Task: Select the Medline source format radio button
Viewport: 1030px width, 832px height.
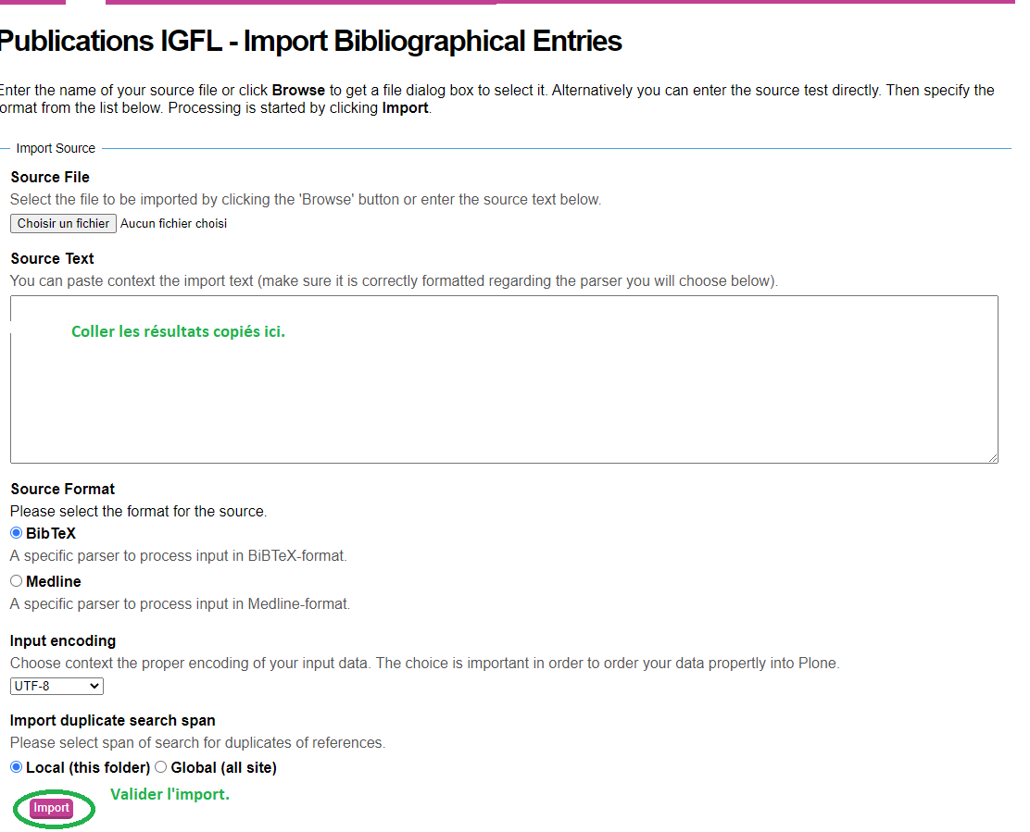Action: coord(16,581)
